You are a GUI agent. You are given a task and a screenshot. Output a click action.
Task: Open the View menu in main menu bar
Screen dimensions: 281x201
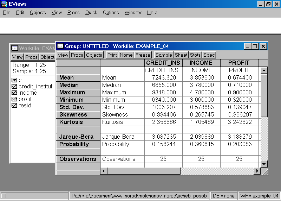click(57, 13)
